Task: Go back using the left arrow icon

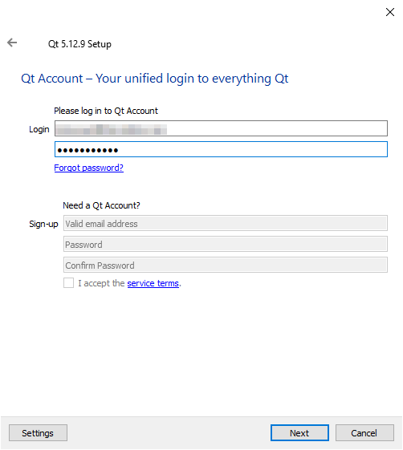Action: coord(12,43)
